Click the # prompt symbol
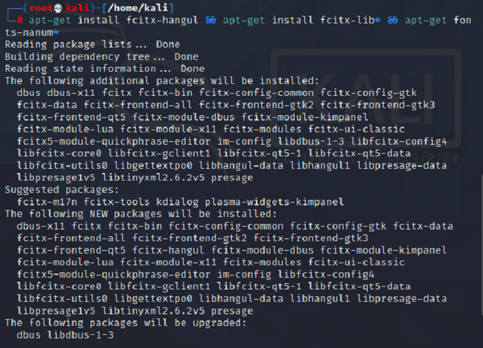This screenshot has width=483, height=348. coord(19,20)
